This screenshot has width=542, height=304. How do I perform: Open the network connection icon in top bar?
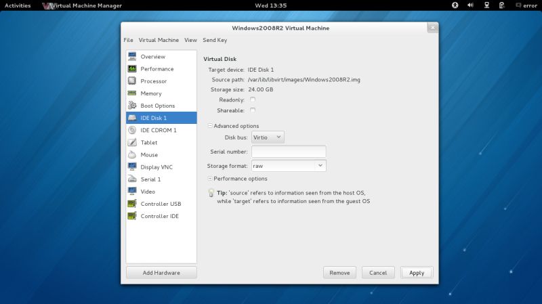[x=486, y=5]
